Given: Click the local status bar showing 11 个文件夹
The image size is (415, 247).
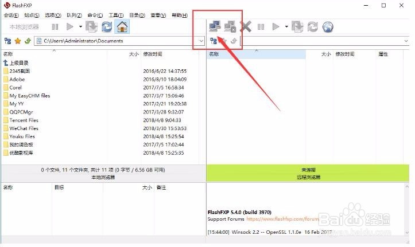Looking at the screenshot, I should (x=103, y=173).
